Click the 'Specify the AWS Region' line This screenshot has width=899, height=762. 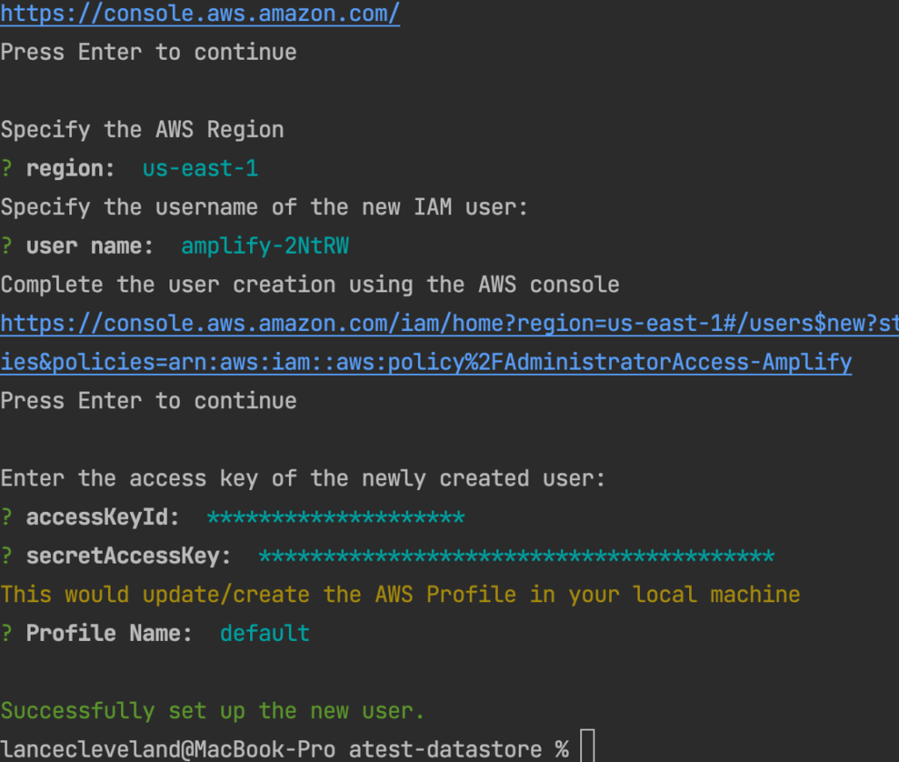tap(142, 130)
